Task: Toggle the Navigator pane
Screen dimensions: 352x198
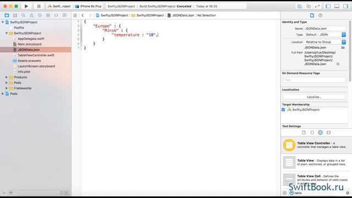Action: coord(328,6)
